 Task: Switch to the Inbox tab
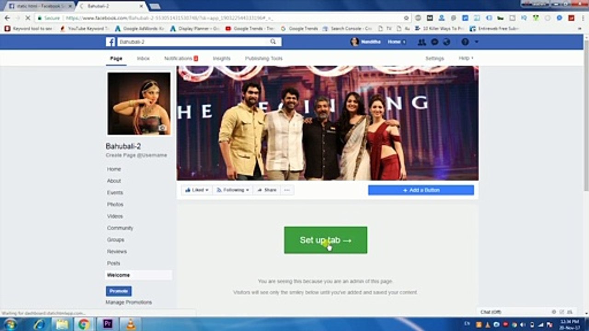tap(143, 58)
